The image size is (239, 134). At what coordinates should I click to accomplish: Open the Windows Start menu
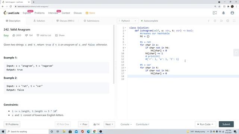pyautogui.click(x=3, y=131)
